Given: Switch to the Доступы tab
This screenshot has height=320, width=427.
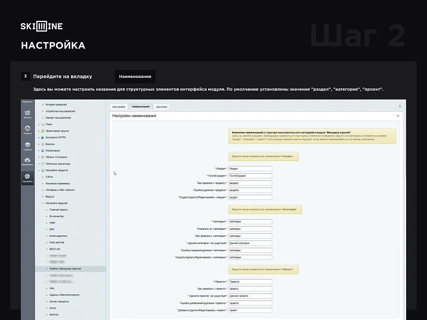Looking at the screenshot, I should coord(162,107).
